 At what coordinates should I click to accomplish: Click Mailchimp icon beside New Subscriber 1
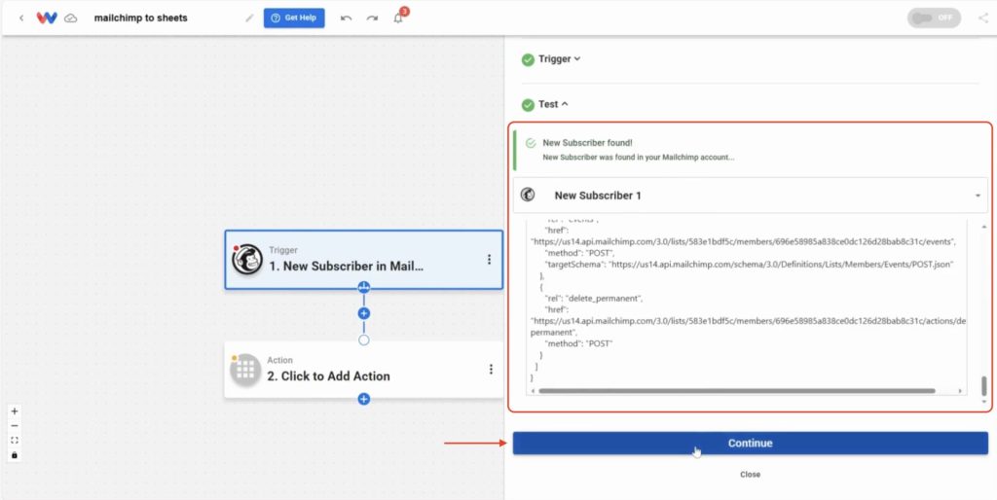click(528, 196)
